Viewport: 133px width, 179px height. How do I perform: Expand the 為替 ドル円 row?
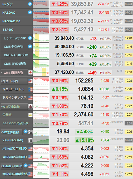(x=14, y=81)
